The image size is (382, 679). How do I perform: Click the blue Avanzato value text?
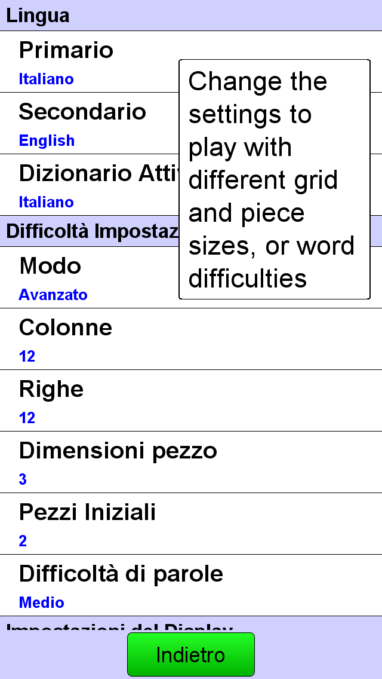(x=53, y=295)
